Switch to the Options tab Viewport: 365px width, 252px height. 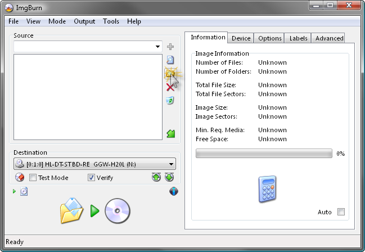[x=269, y=38]
